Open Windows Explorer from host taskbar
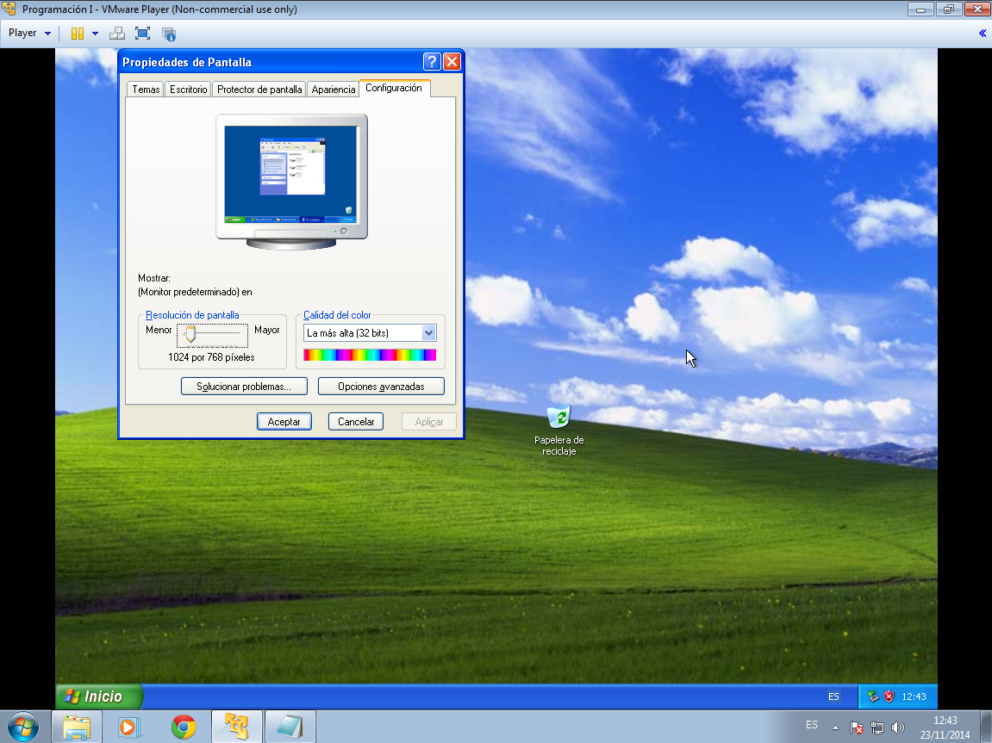The width and height of the screenshot is (992, 743). [77, 728]
